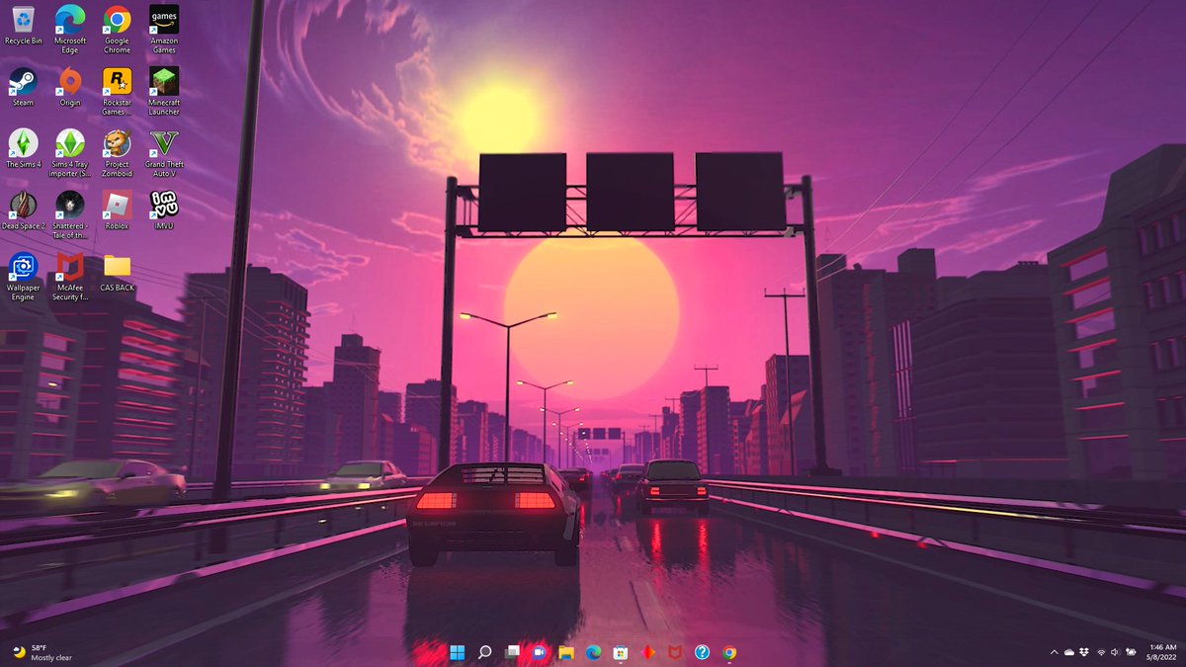The height and width of the screenshot is (667, 1186).
Task: Open Task View on the taskbar
Action: pyautogui.click(x=512, y=652)
